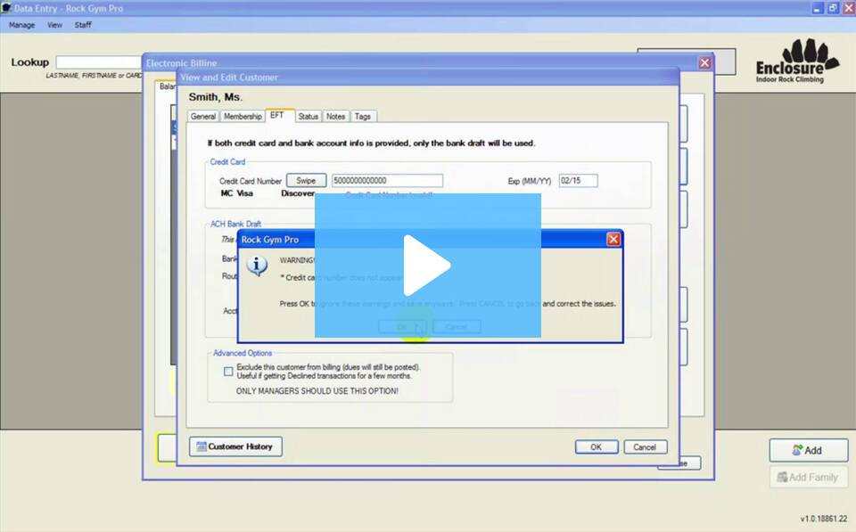
Task: Click the Swipe credit card button
Action: point(306,181)
